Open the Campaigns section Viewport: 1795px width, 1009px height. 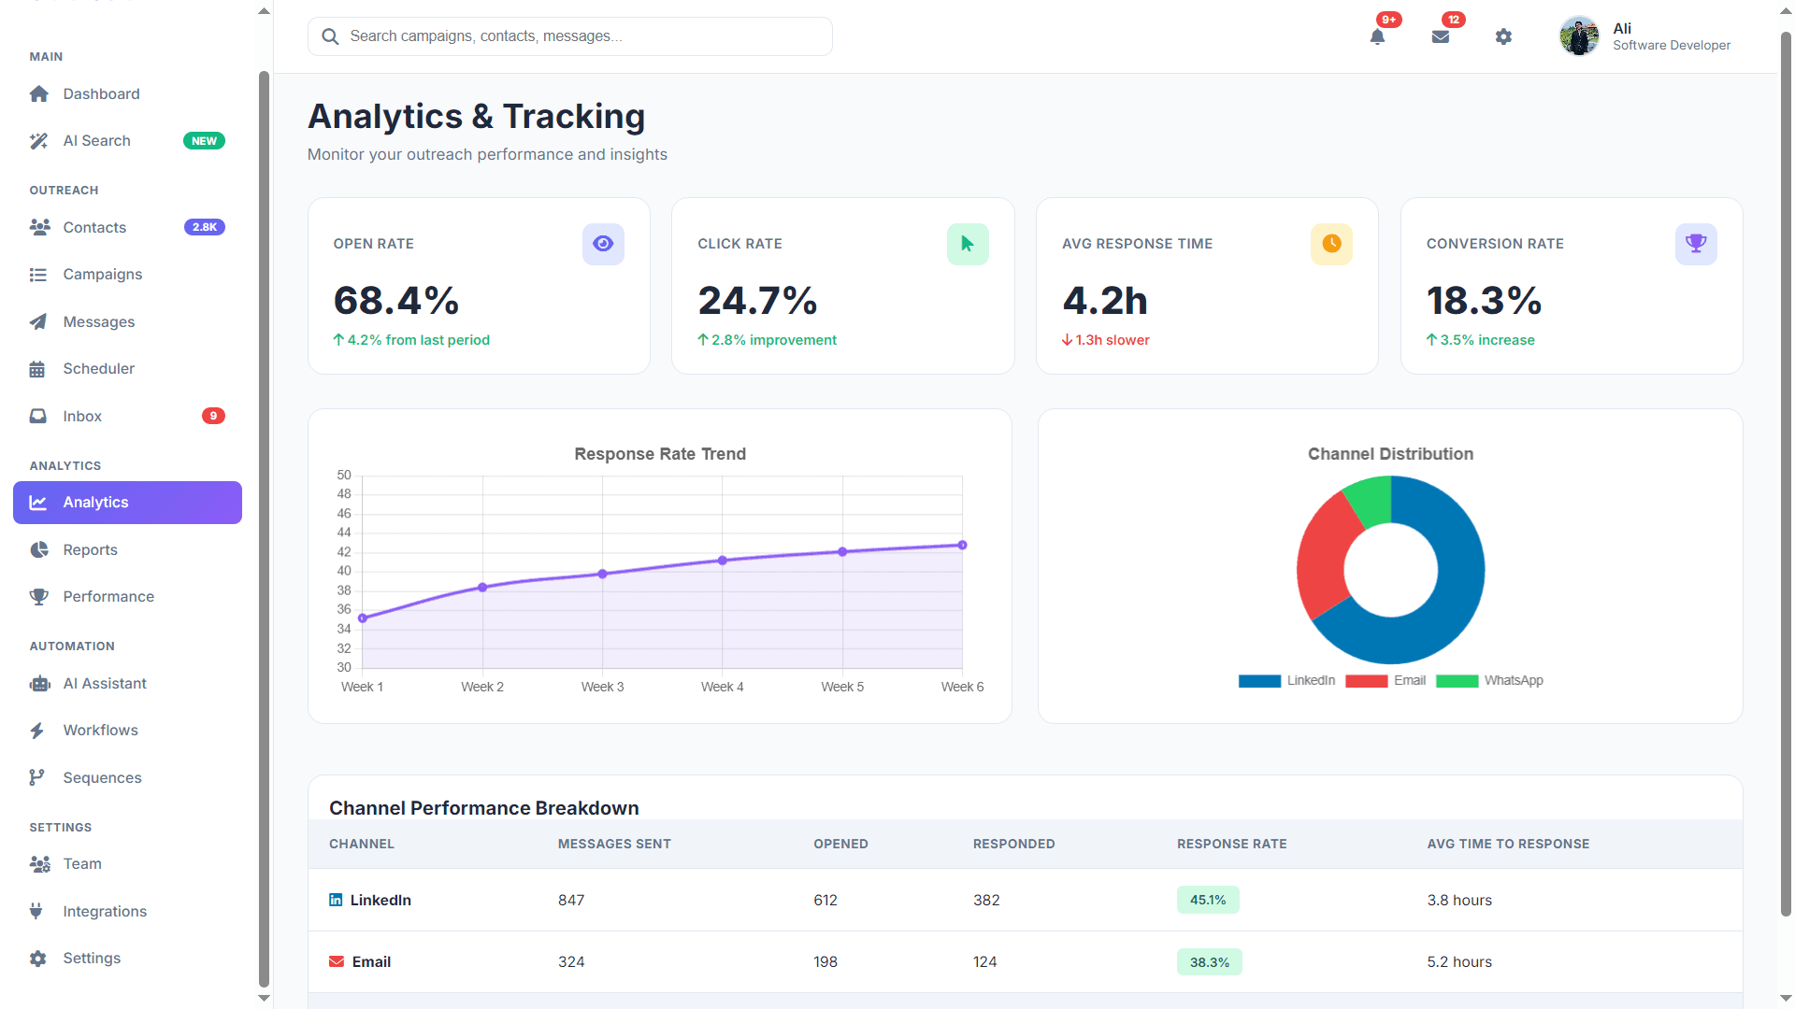coord(102,274)
